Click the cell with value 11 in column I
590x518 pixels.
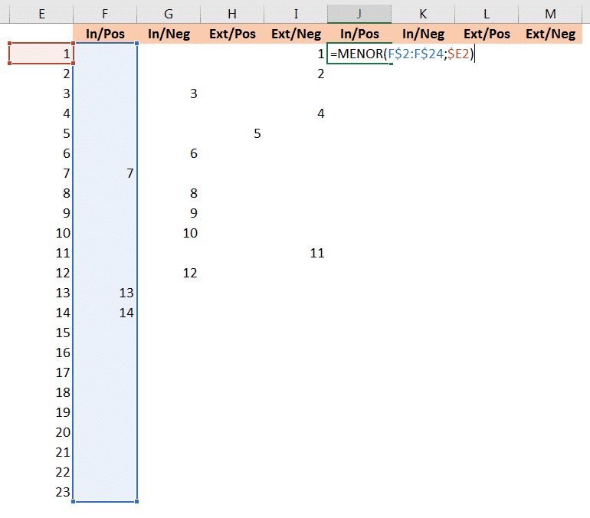coord(296,253)
